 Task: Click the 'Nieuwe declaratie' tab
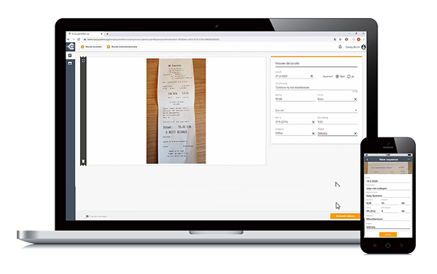coord(92,47)
